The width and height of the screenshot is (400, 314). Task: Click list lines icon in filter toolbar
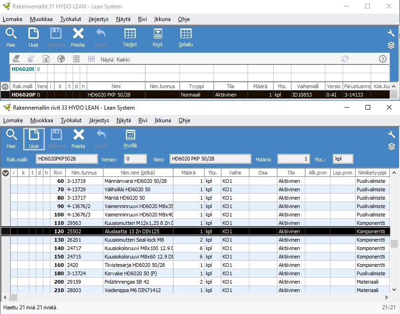(76, 59)
